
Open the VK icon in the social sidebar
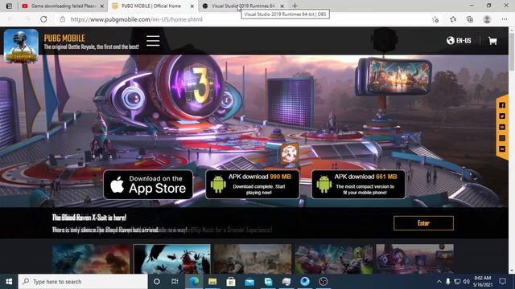502,149
